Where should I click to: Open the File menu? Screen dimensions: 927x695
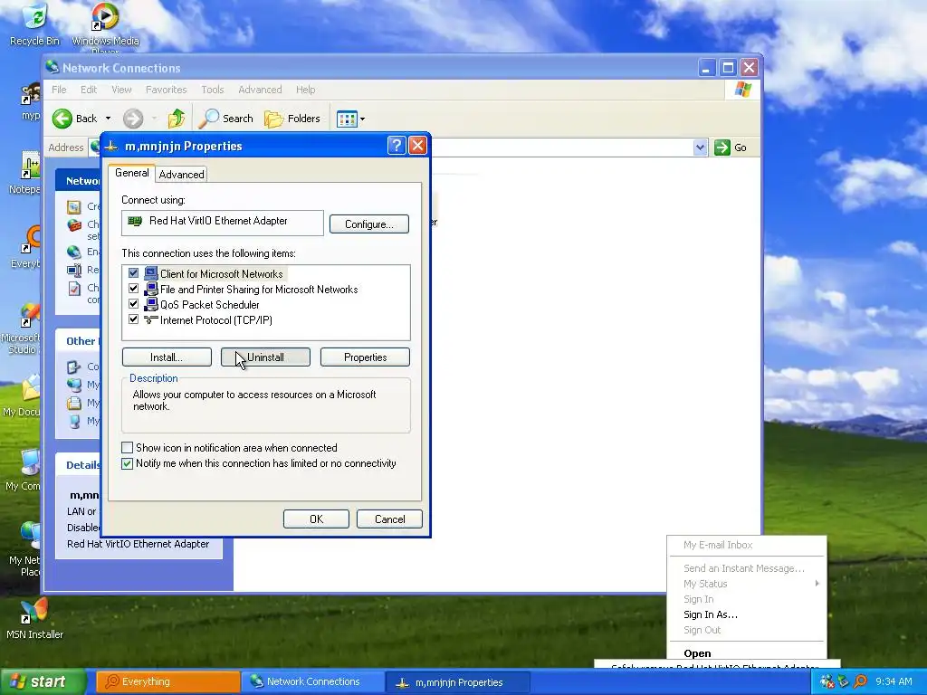pyautogui.click(x=59, y=90)
